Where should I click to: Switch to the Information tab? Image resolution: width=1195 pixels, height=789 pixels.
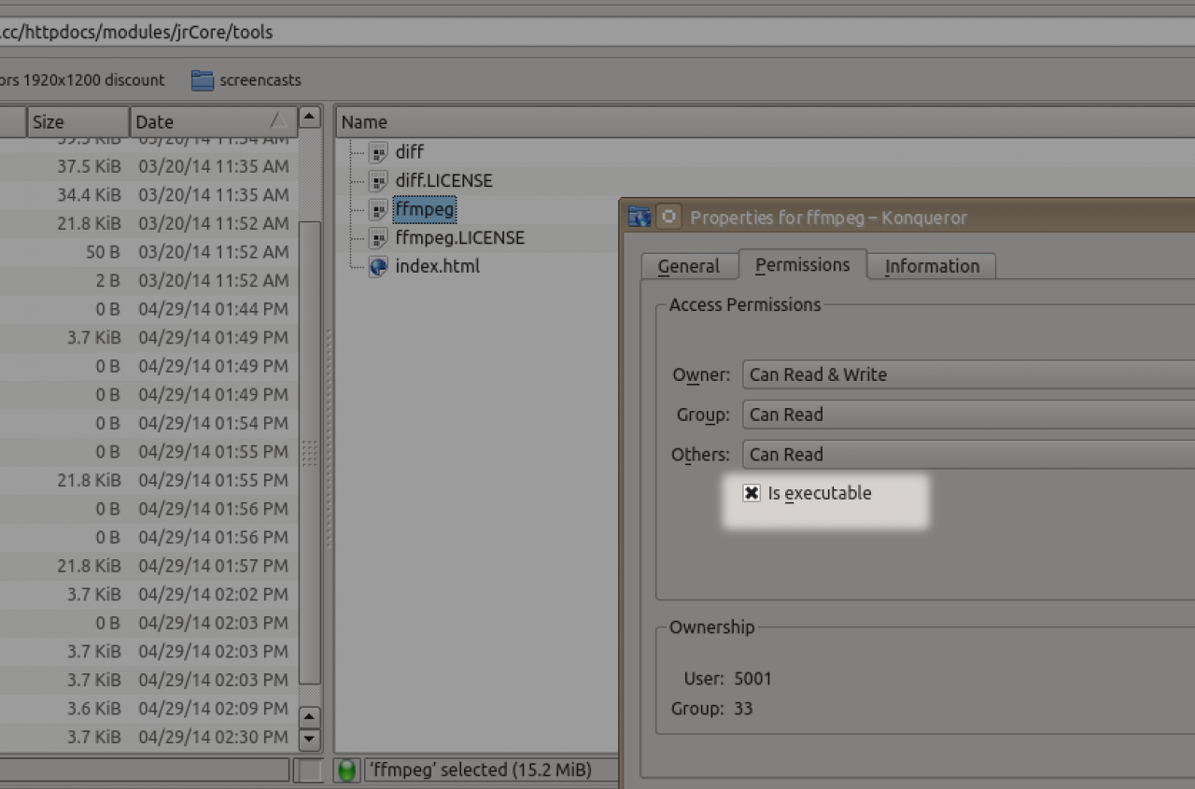pos(931,266)
